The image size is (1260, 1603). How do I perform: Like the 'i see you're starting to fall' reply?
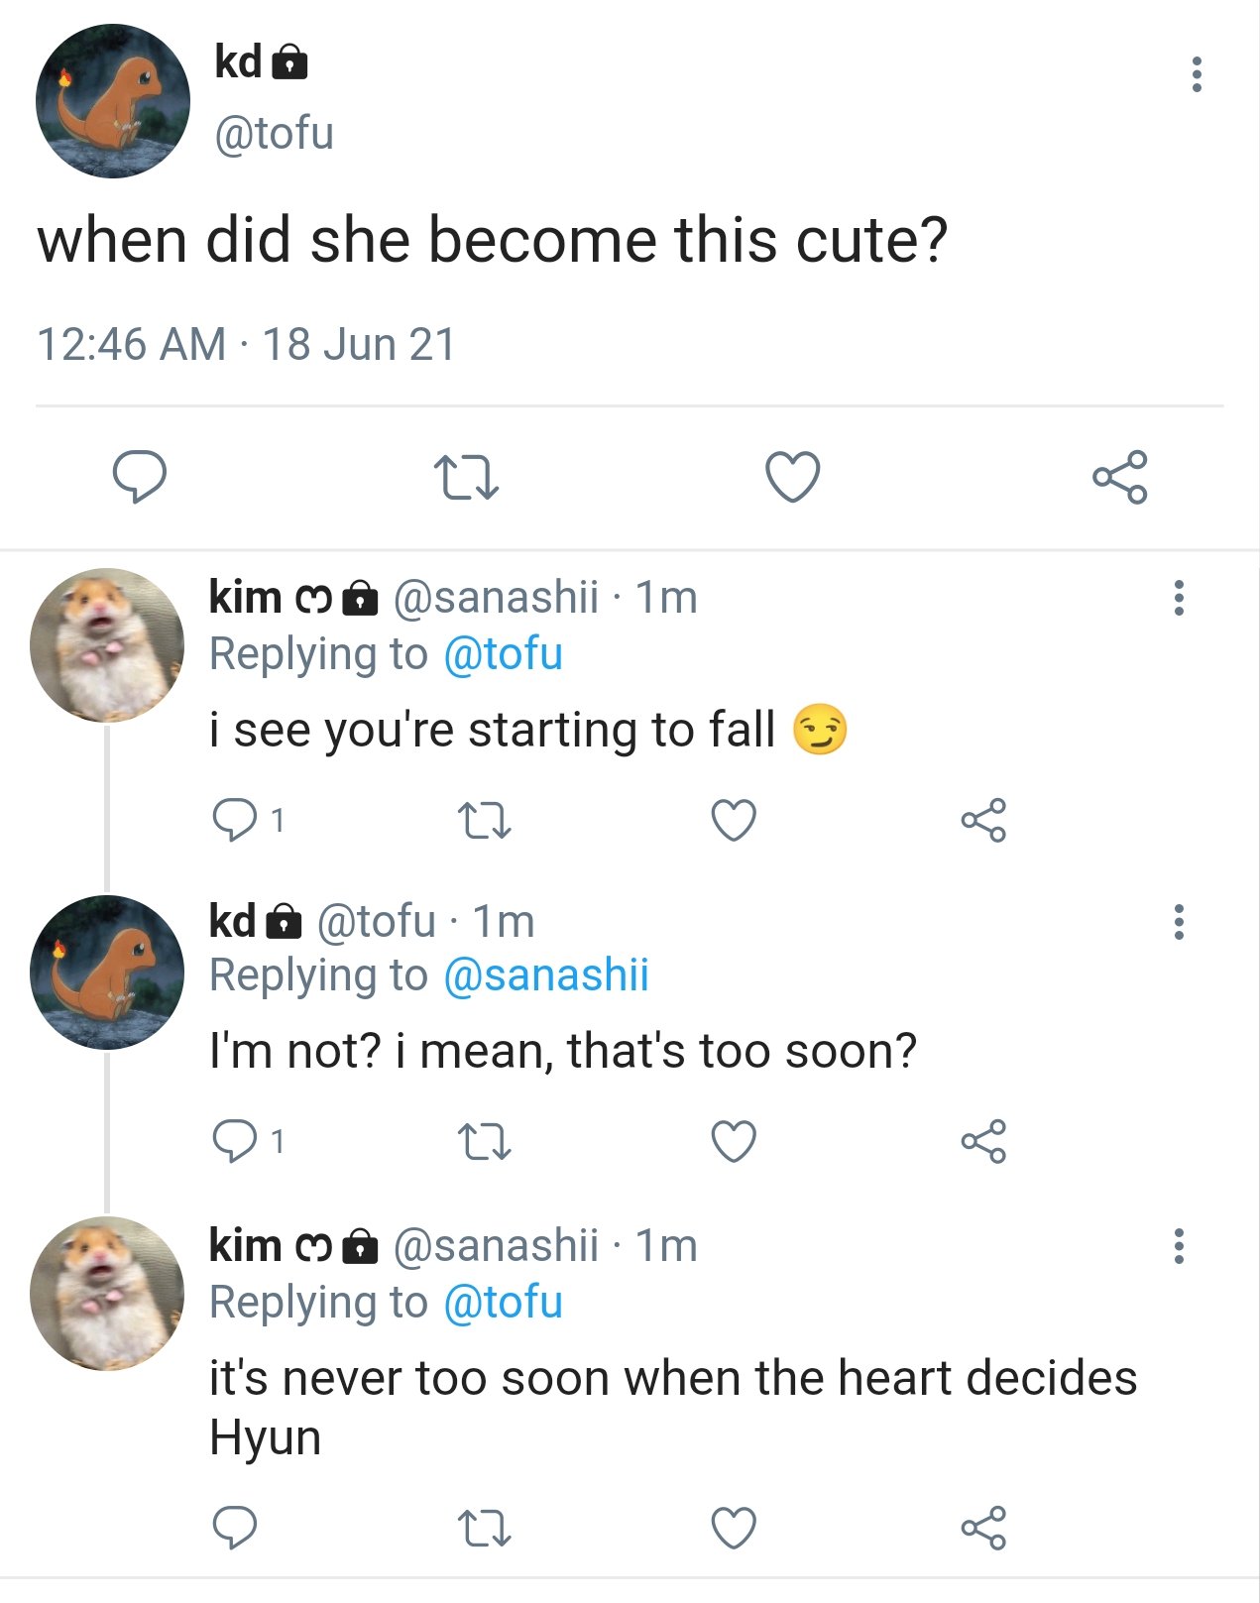click(734, 820)
